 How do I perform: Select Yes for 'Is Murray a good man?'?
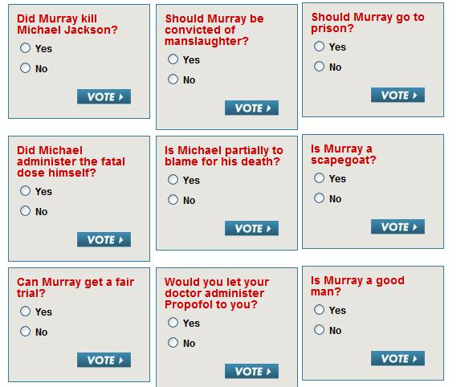[319, 309]
